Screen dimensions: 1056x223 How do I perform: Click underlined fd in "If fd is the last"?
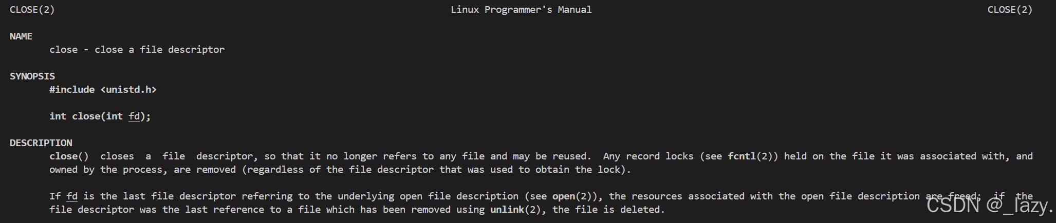point(72,196)
